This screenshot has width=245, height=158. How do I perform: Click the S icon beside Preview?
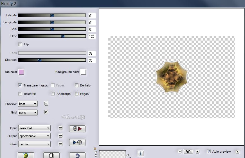coord(46,104)
